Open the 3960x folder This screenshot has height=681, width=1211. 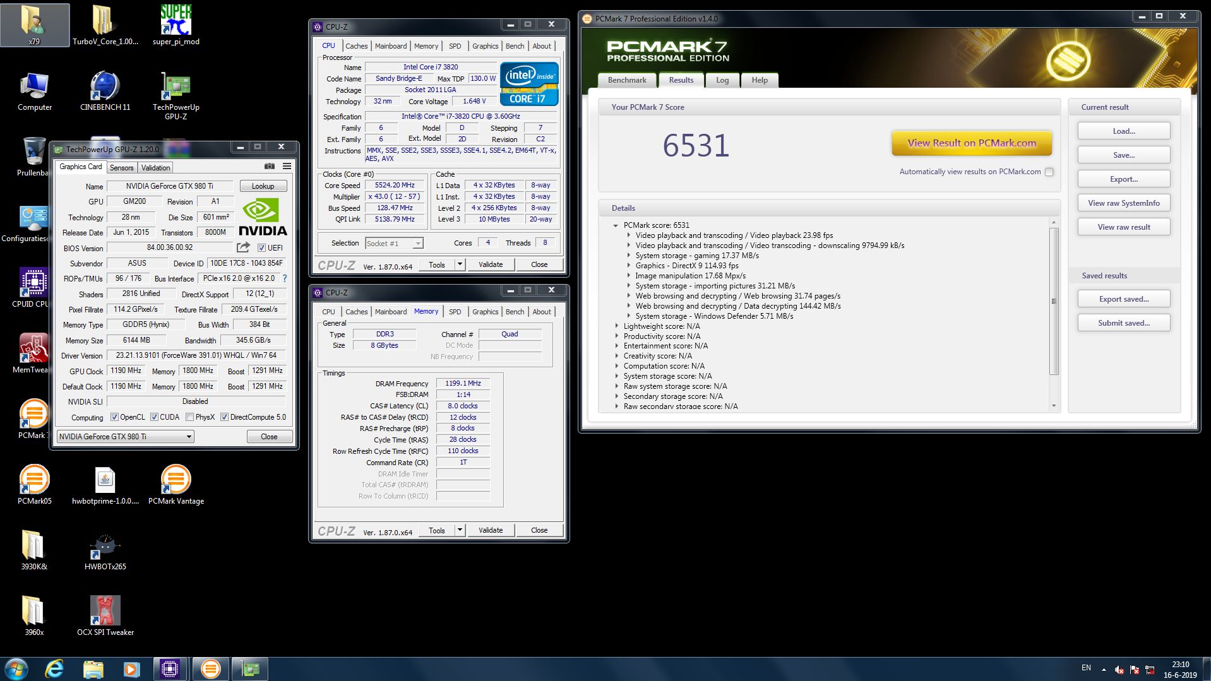pyautogui.click(x=34, y=615)
